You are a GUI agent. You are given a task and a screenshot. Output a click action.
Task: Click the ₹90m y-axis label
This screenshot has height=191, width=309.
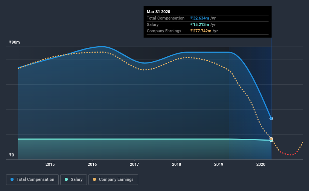tap(14, 42)
